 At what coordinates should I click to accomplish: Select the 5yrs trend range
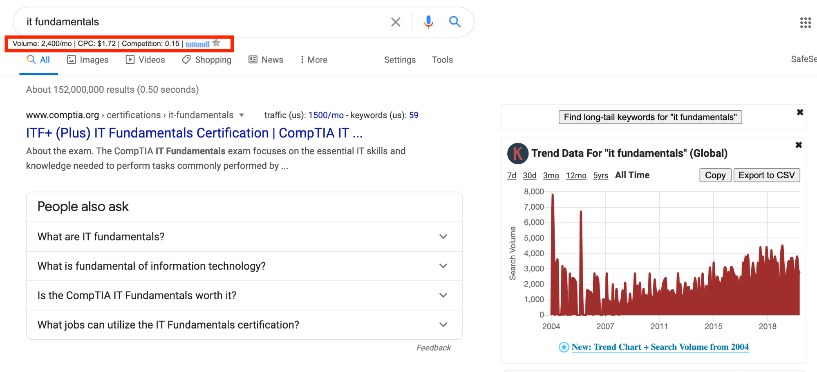[x=600, y=175]
